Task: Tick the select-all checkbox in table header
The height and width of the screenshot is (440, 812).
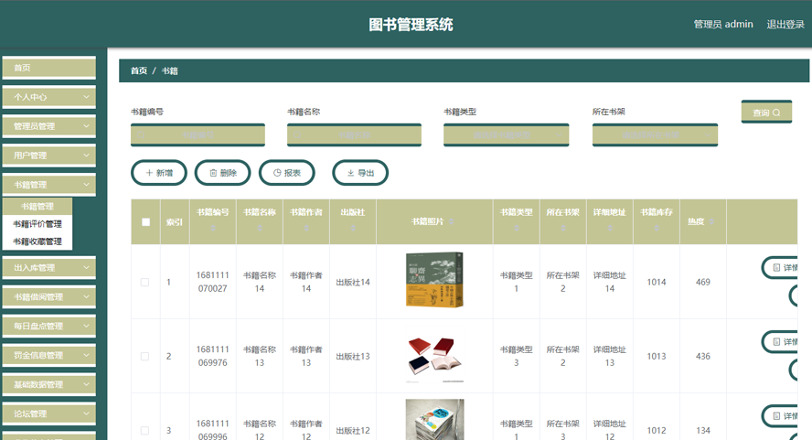Action: 145,221
